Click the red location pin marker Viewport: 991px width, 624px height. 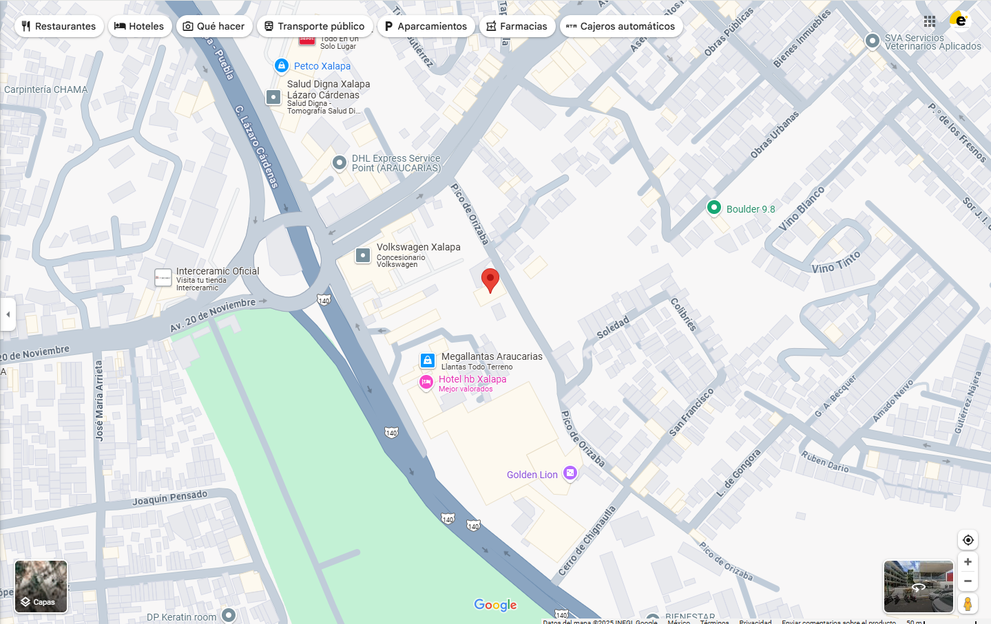pos(490,280)
